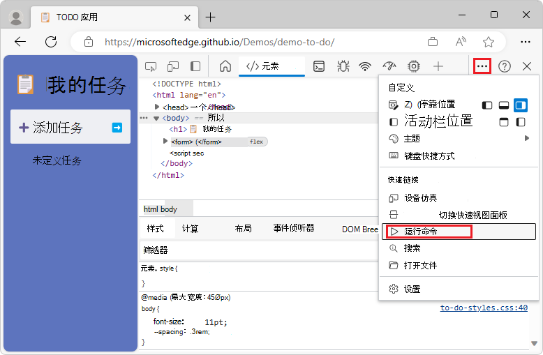
Task: Click the address bar URL
Action: click(220, 43)
